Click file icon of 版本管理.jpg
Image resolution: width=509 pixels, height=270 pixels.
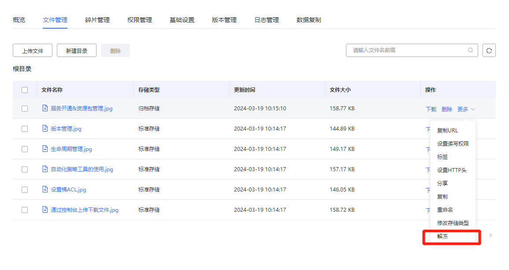click(45, 128)
